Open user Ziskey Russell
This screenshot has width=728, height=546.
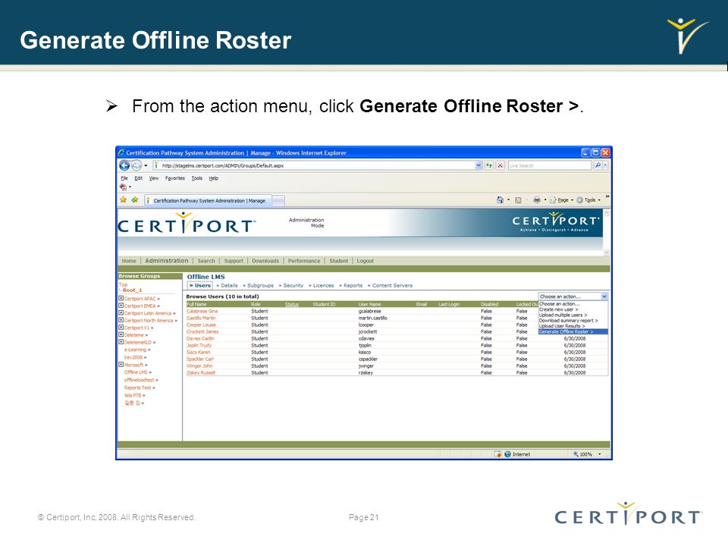tap(200, 373)
